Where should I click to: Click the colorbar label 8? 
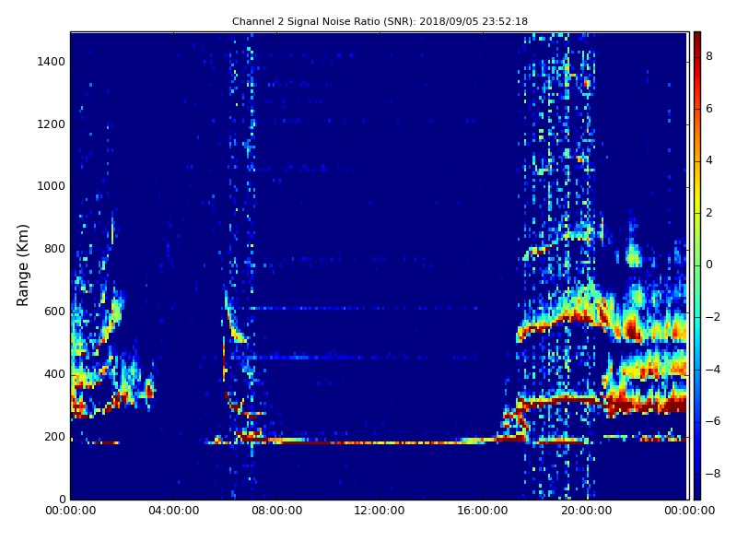709,56
